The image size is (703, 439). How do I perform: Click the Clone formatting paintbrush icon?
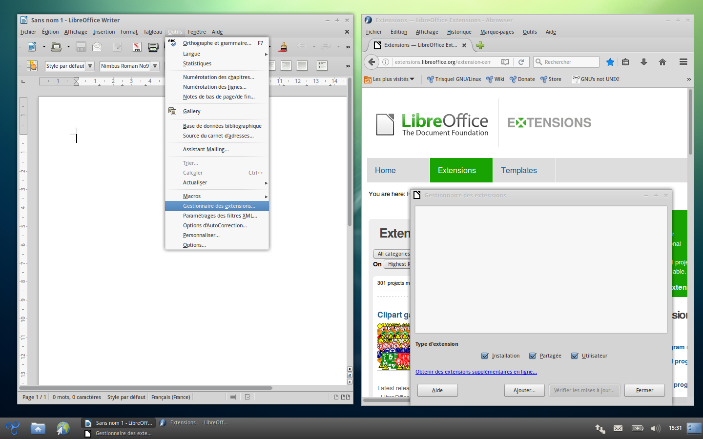[x=283, y=47]
